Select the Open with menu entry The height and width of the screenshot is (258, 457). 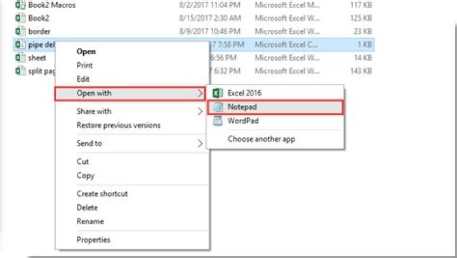(x=130, y=93)
